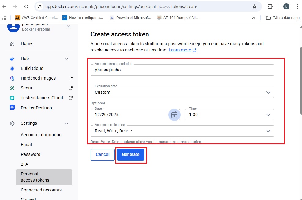This screenshot has width=302, height=200.
Task: Expand the Hub section chevron
Action: click(67, 58)
